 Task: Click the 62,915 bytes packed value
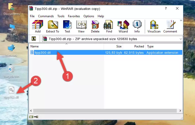coord(134,52)
